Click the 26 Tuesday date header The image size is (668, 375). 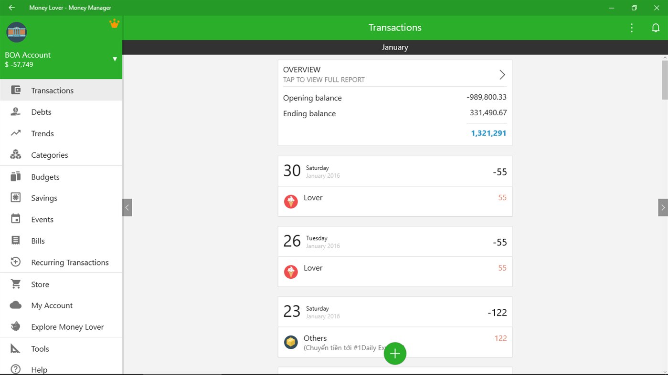click(395, 242)
